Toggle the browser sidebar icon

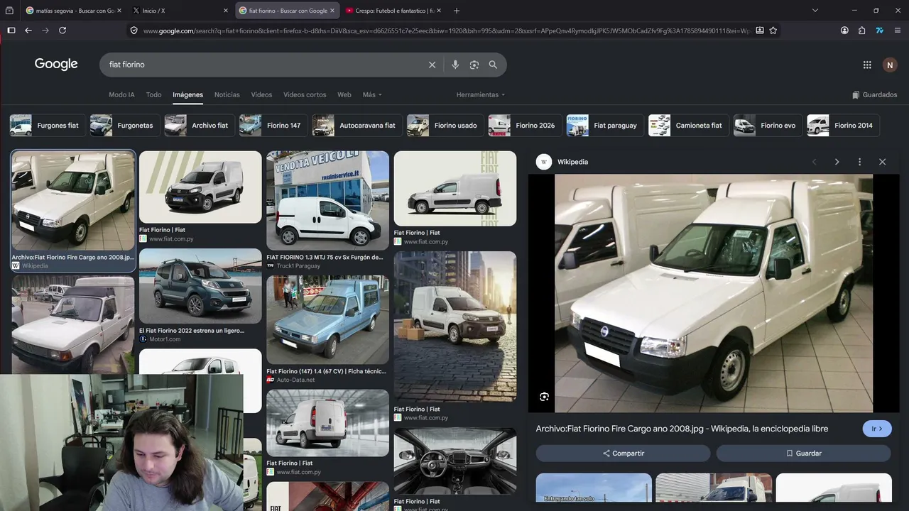coord(11,31)
